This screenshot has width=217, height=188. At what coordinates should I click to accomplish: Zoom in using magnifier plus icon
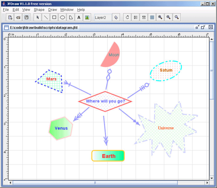coord(160,17)
